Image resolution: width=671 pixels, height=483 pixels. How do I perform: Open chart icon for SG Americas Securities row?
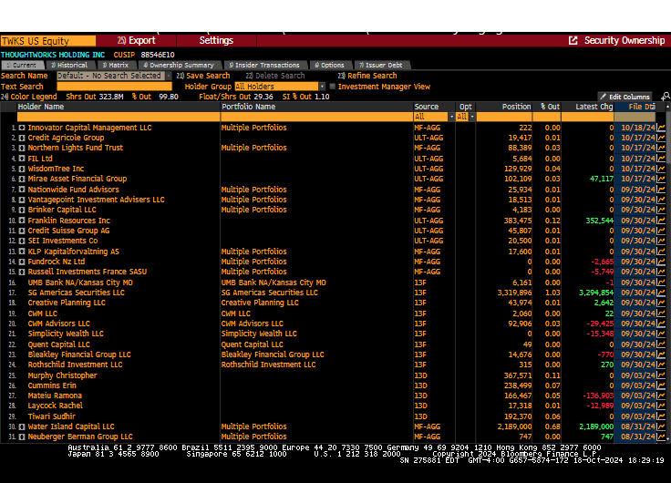(x=661, y=293)
